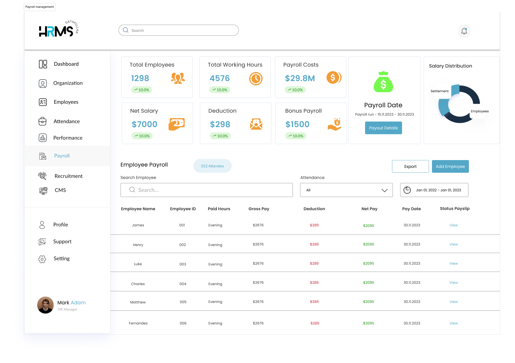
Task: Open Recruitment icon in sidebar
Action: [42, 176]
